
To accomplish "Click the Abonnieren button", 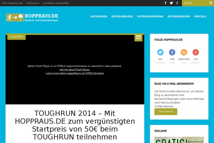I will [166, 112].
